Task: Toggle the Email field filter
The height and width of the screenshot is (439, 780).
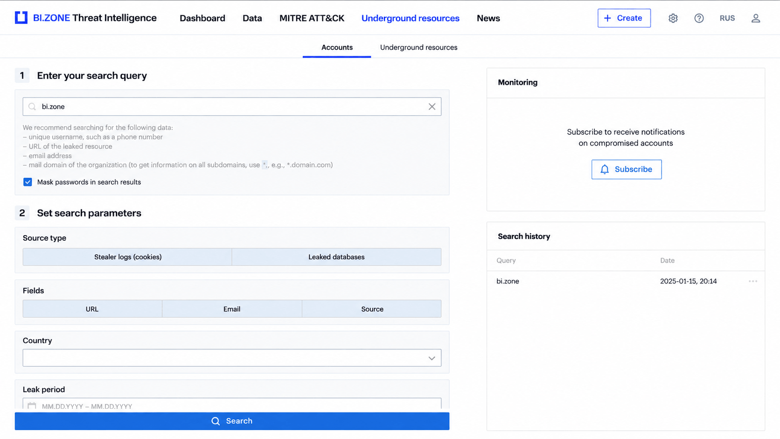Action: (232, 309)
